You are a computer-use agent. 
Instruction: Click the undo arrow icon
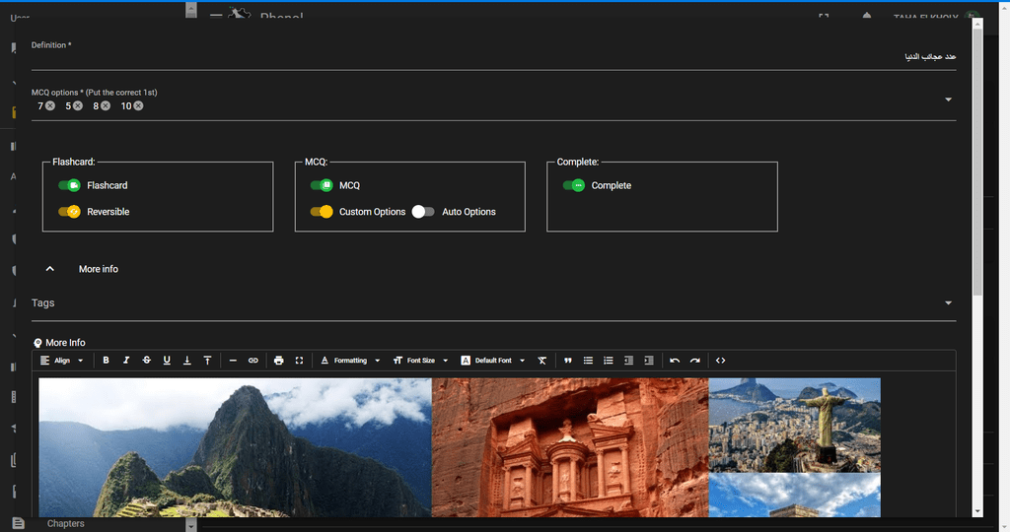coord(675,361)
